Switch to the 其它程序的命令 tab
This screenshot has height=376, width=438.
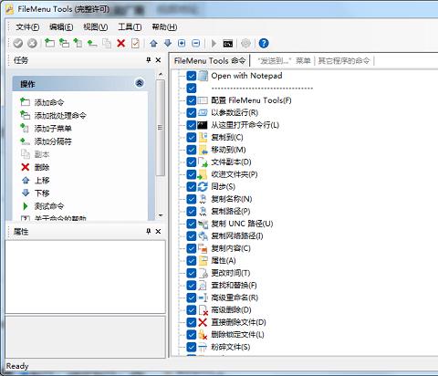click(x=344, y=61)
